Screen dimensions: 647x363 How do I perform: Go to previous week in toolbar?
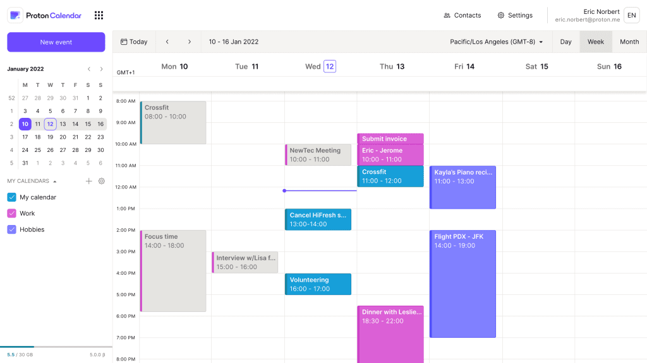167,42
